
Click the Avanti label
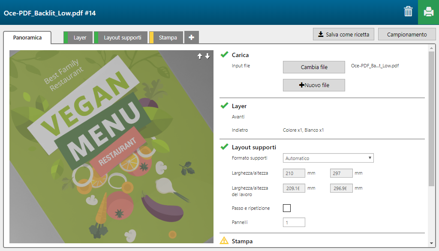(x=238, y=117)
